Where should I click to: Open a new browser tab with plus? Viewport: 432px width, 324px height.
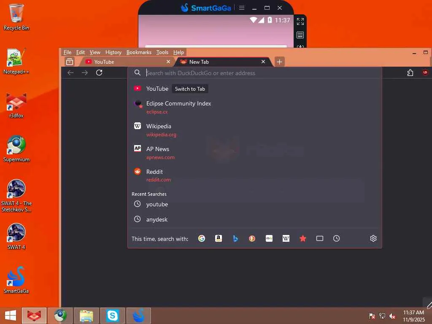coord(279,62)
